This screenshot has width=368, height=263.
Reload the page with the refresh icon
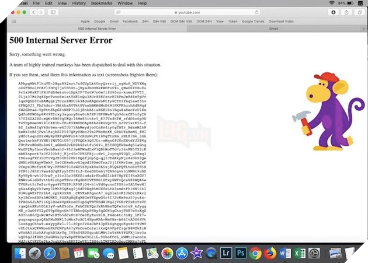tap(256, 12)
